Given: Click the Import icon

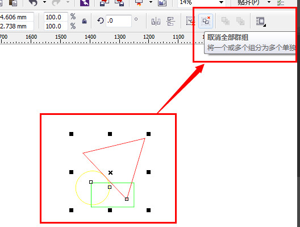Looking at the screenshot, I should pyautogui.click(x=105, y=2).
